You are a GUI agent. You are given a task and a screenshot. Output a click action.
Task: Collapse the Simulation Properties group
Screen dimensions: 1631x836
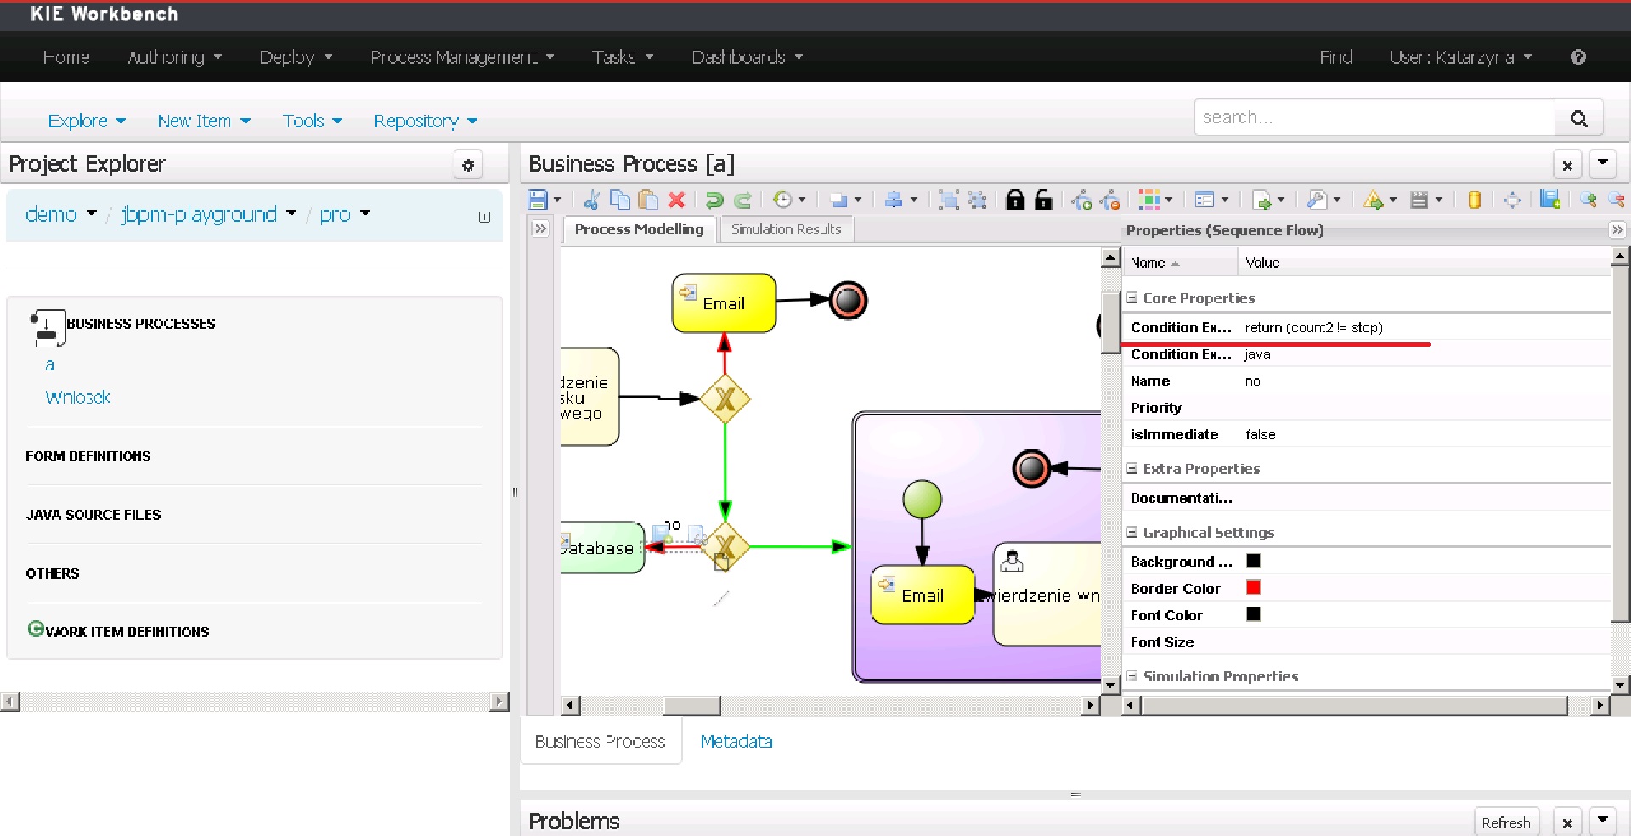(x=1132, y=676)
